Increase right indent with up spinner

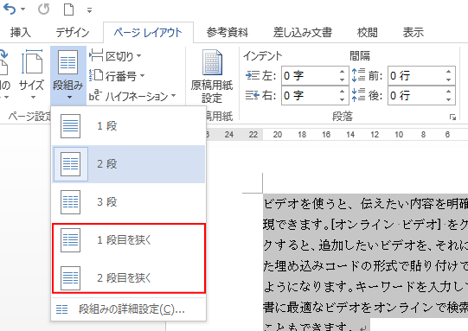pyautogui.click(x=342, y=92)
